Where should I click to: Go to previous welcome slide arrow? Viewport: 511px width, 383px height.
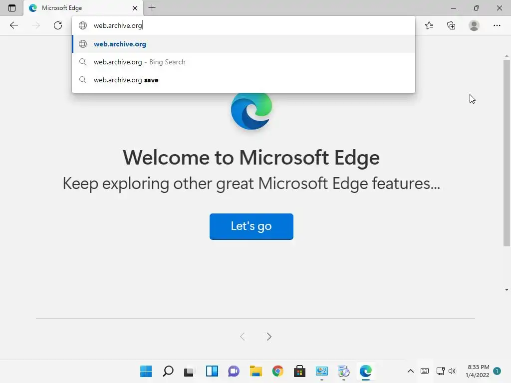[242, 337]
